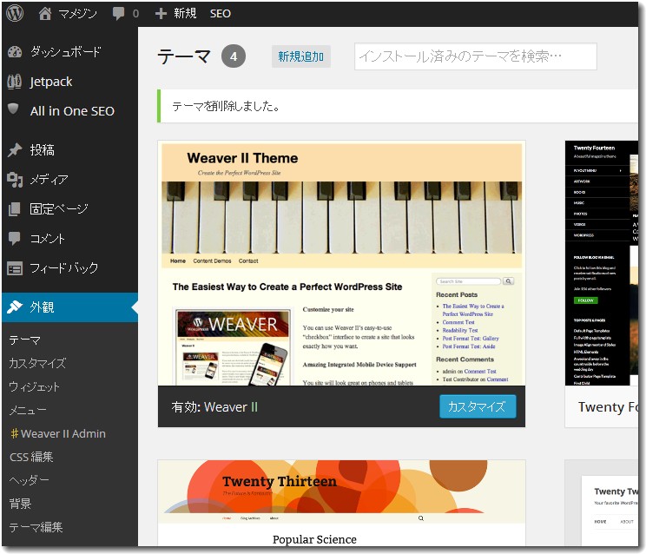Screen dimensions: 646x554
Task: Select the 外観 menu item
Action: point(70,307)
